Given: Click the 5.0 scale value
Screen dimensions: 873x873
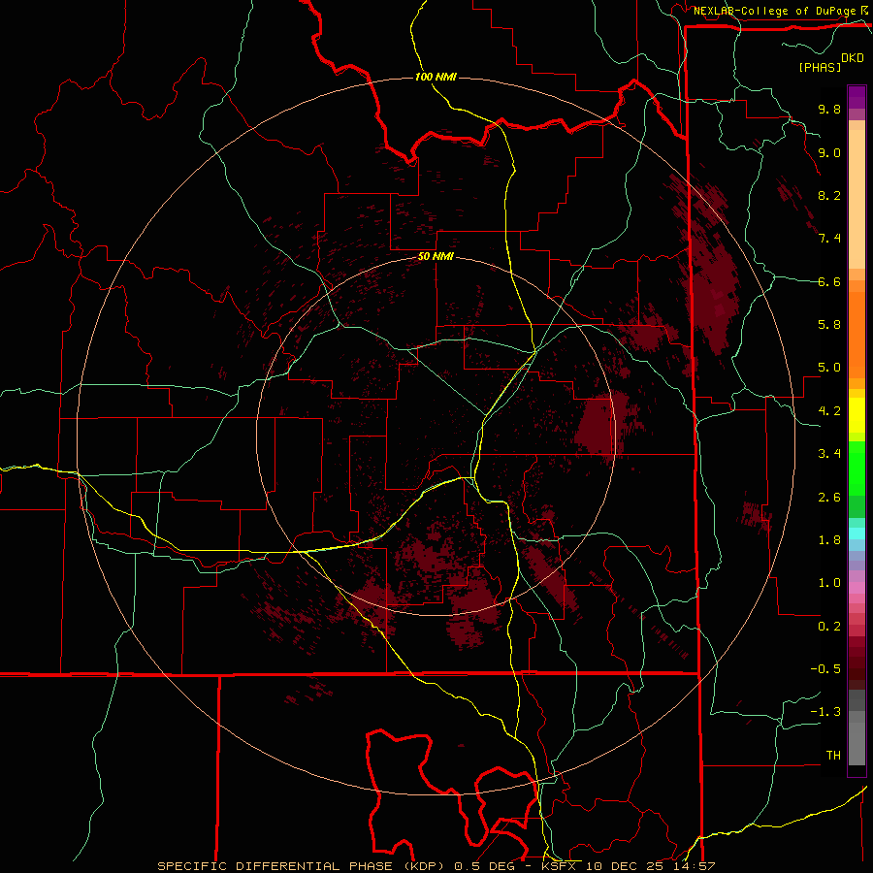Looking at the screenshot, I should [x=829, y=368].
